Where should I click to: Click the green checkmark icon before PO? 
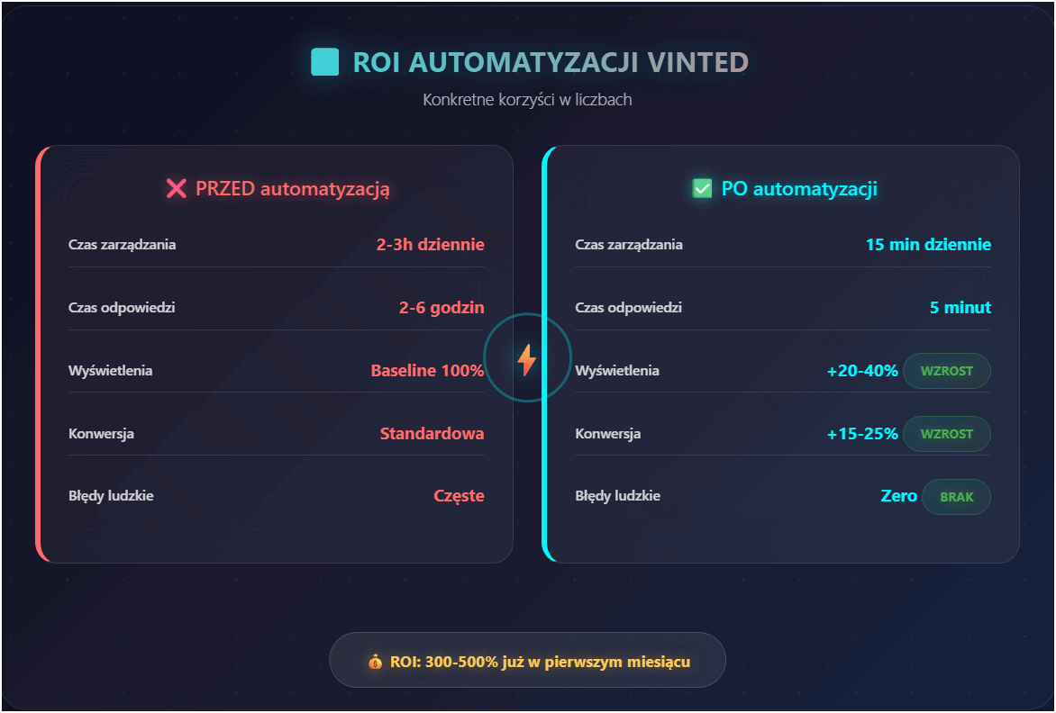702,189
